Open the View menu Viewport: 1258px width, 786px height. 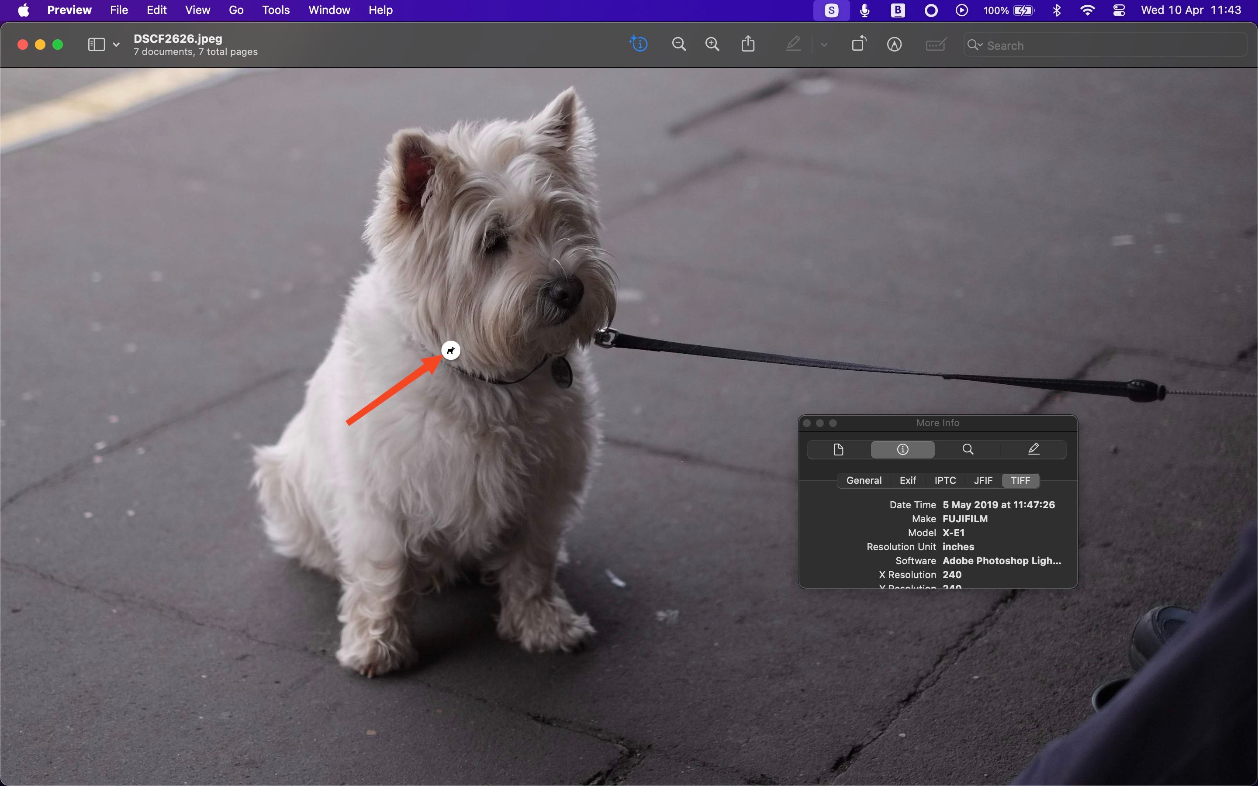point(197,10)
